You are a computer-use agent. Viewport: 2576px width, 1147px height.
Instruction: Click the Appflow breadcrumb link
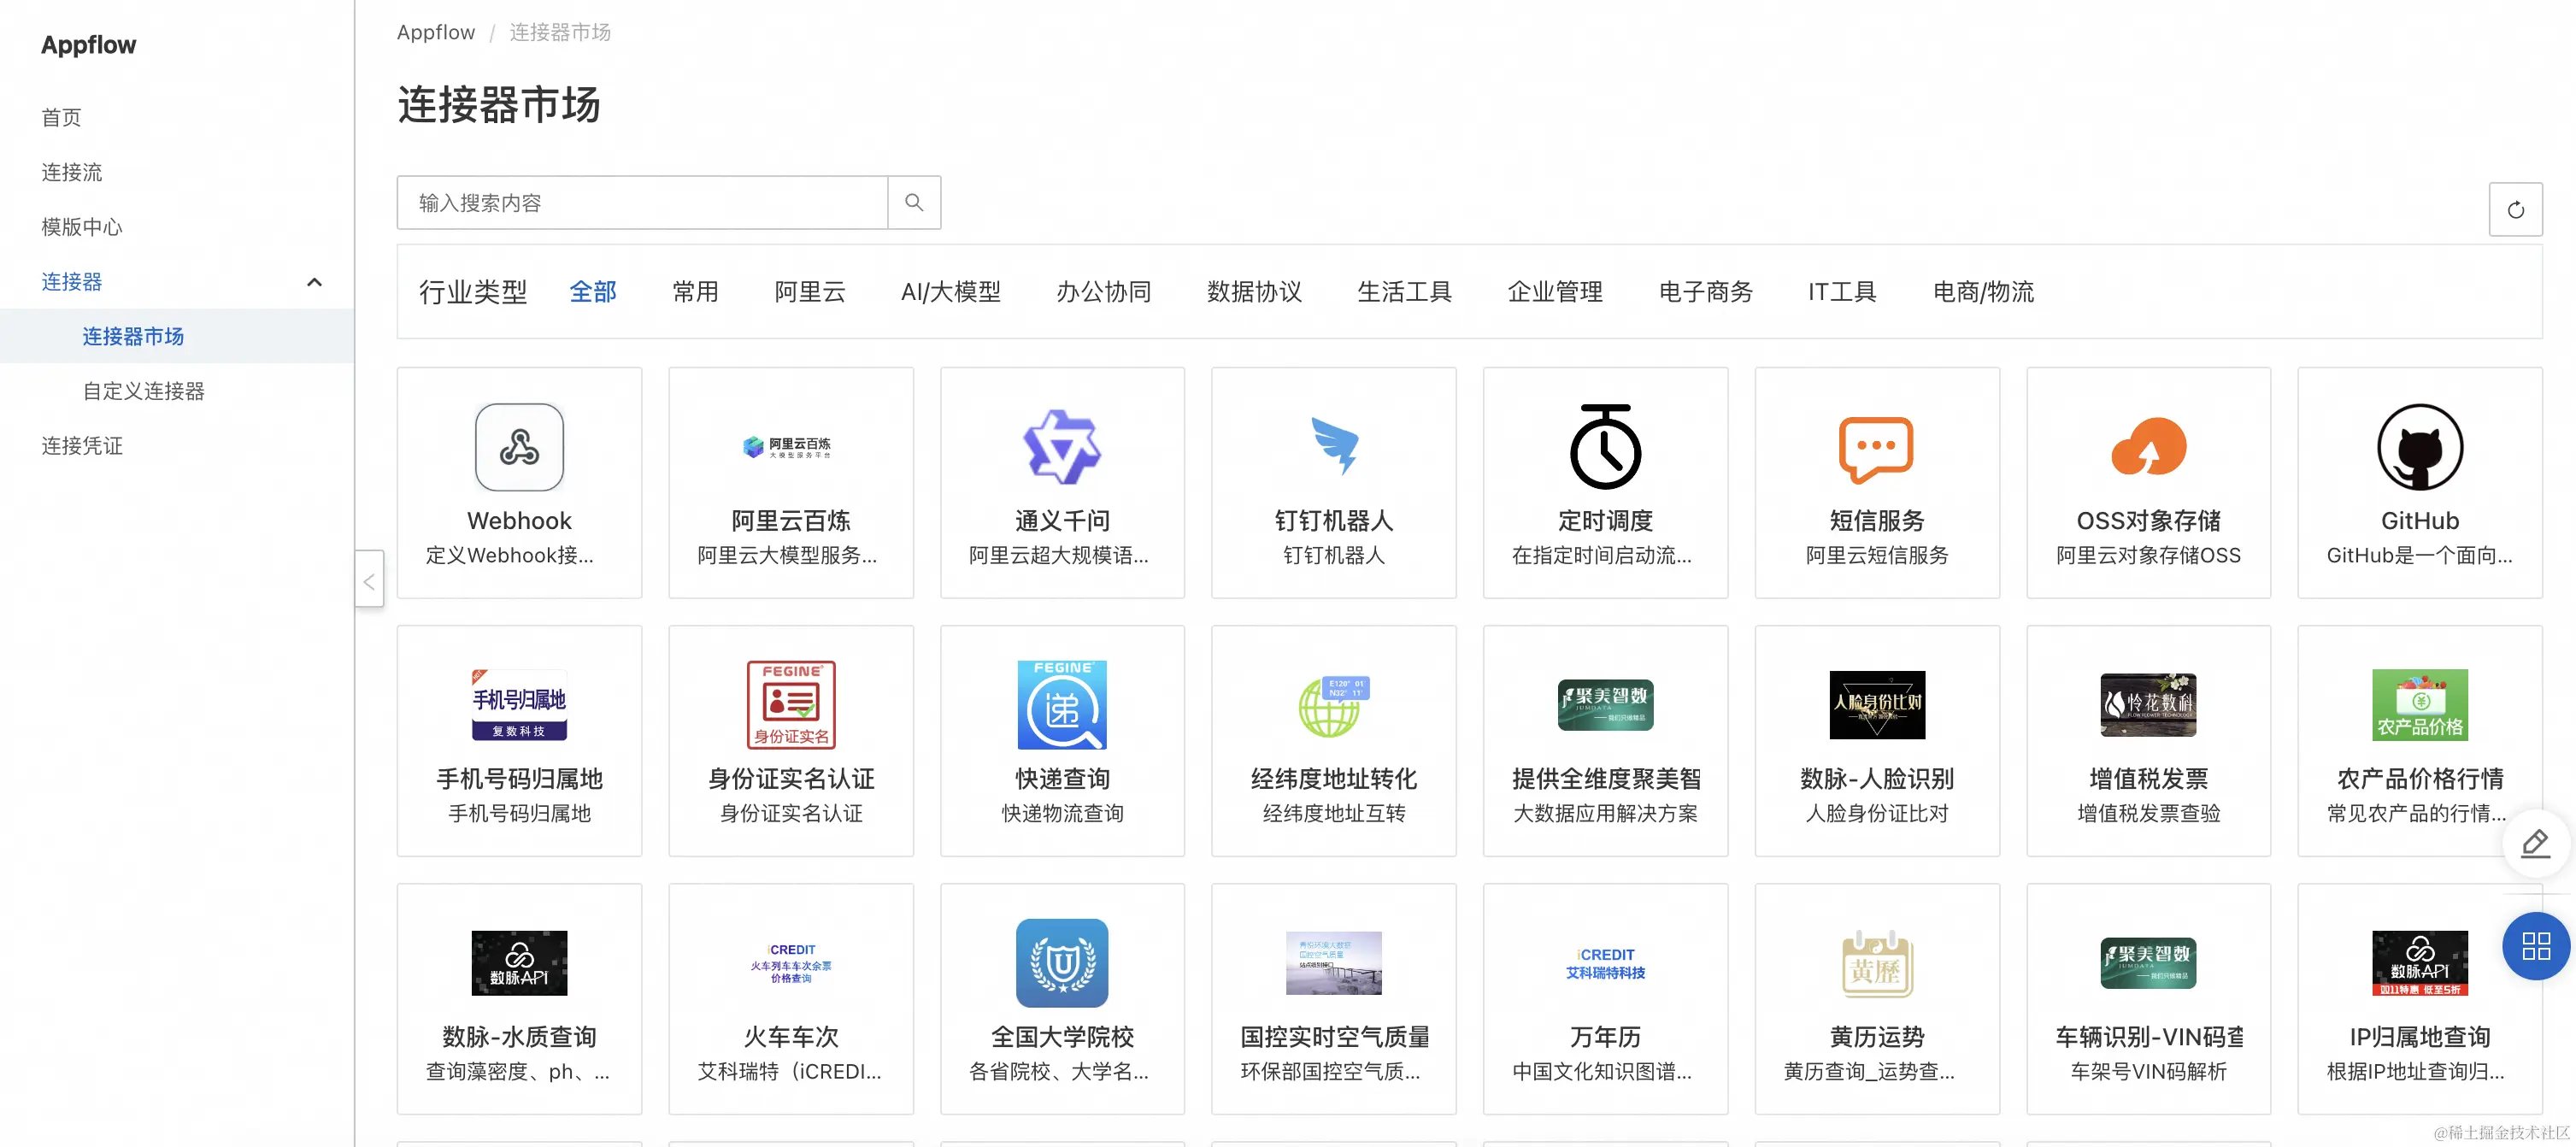tap(435, 32)
